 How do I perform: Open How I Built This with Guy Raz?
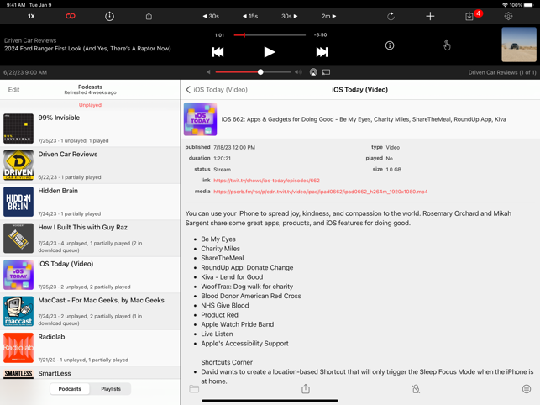[90, 238]
